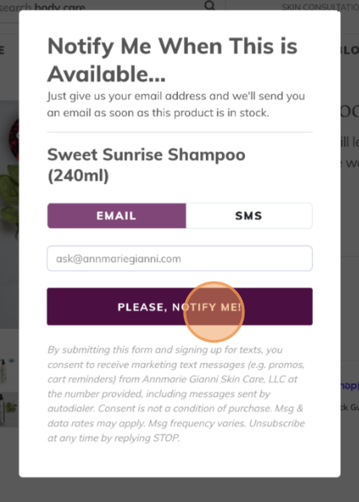The width and height of the screenshot is (359, 502).
Task: Click the Sweet Sunrise Shampoo product title
Action: pyautogui.click(x=146, y=165)
